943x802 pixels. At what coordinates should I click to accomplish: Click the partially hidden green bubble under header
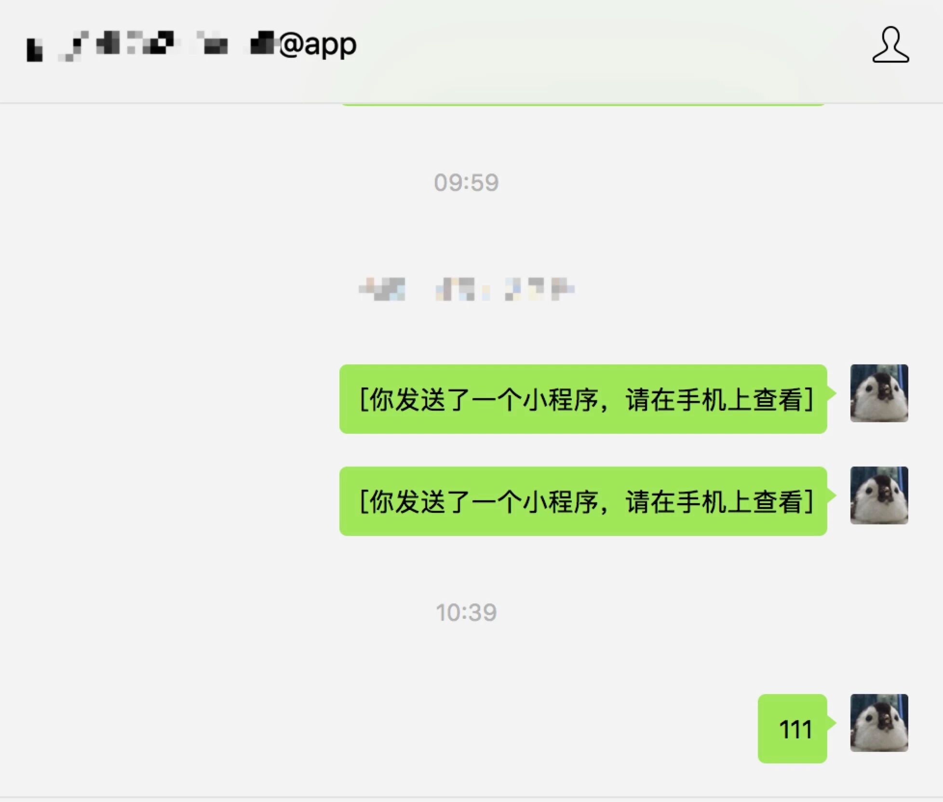coord(583,103)
